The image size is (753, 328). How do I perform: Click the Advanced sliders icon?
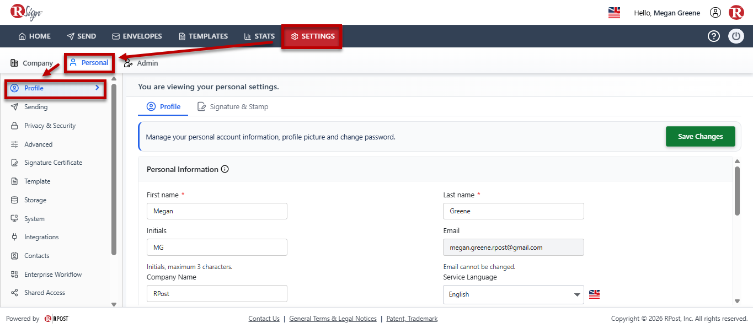point(14,144)
